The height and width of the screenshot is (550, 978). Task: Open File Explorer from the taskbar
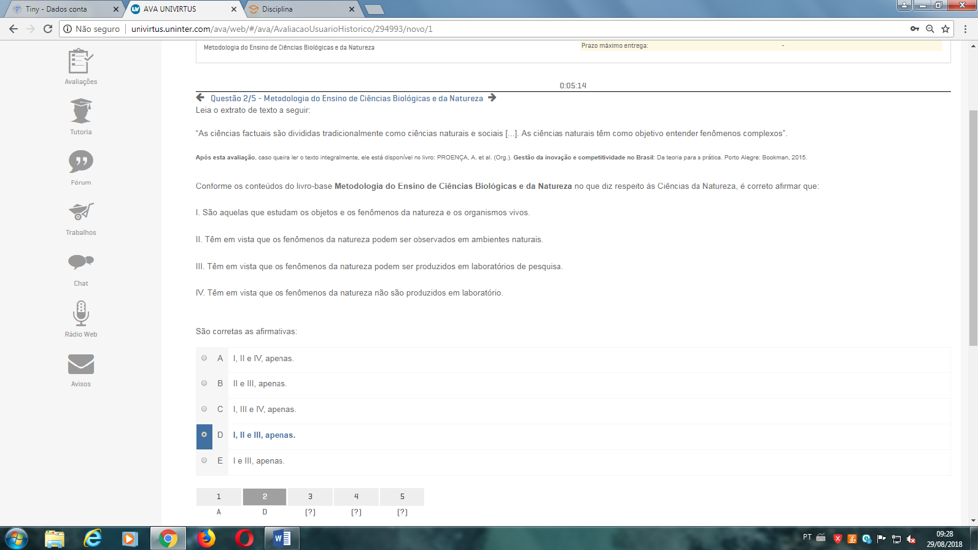pos(55,538)
